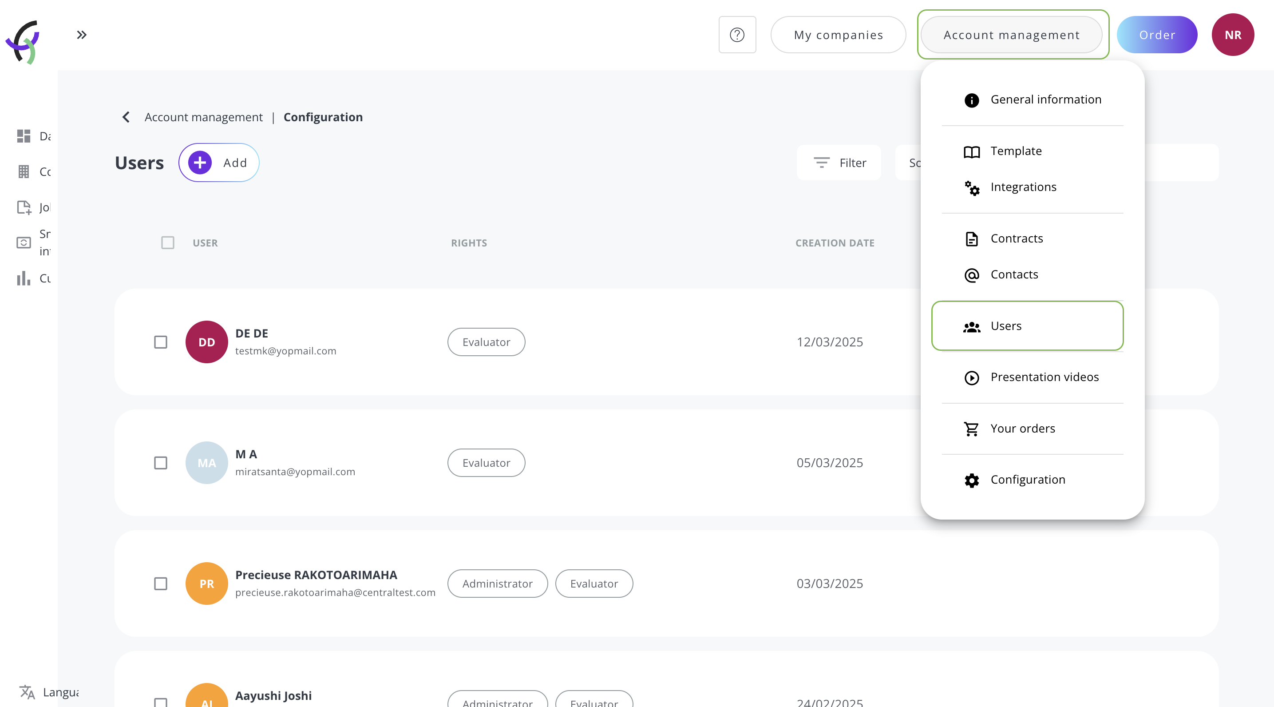Open the Dashboard sidebar icon
The width and height of the screenshot is (1274, 707).
23,136
